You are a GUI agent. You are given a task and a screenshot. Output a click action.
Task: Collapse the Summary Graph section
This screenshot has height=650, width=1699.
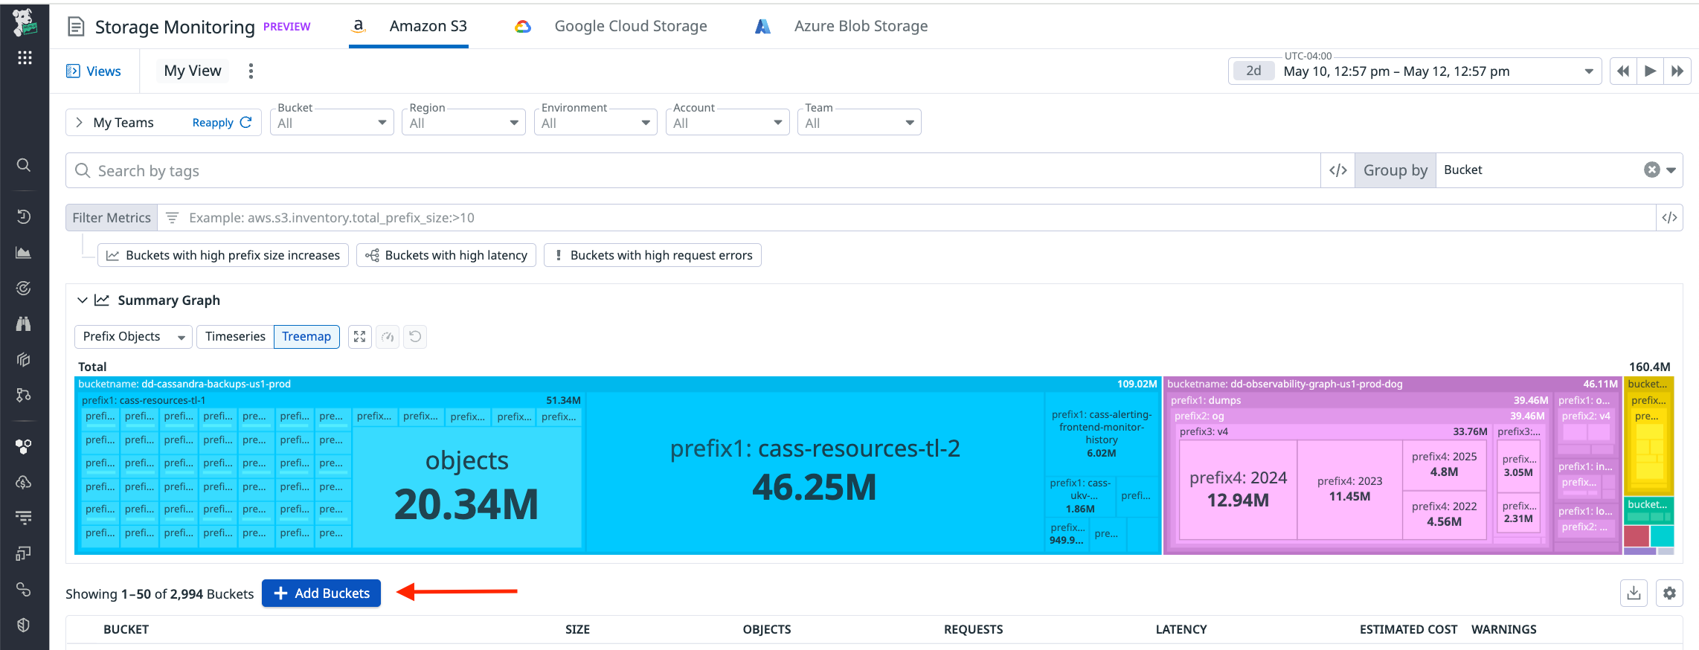[83, 300]
